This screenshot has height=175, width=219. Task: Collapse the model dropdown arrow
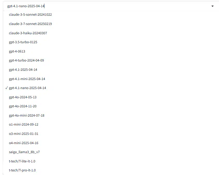click(213, 6)
